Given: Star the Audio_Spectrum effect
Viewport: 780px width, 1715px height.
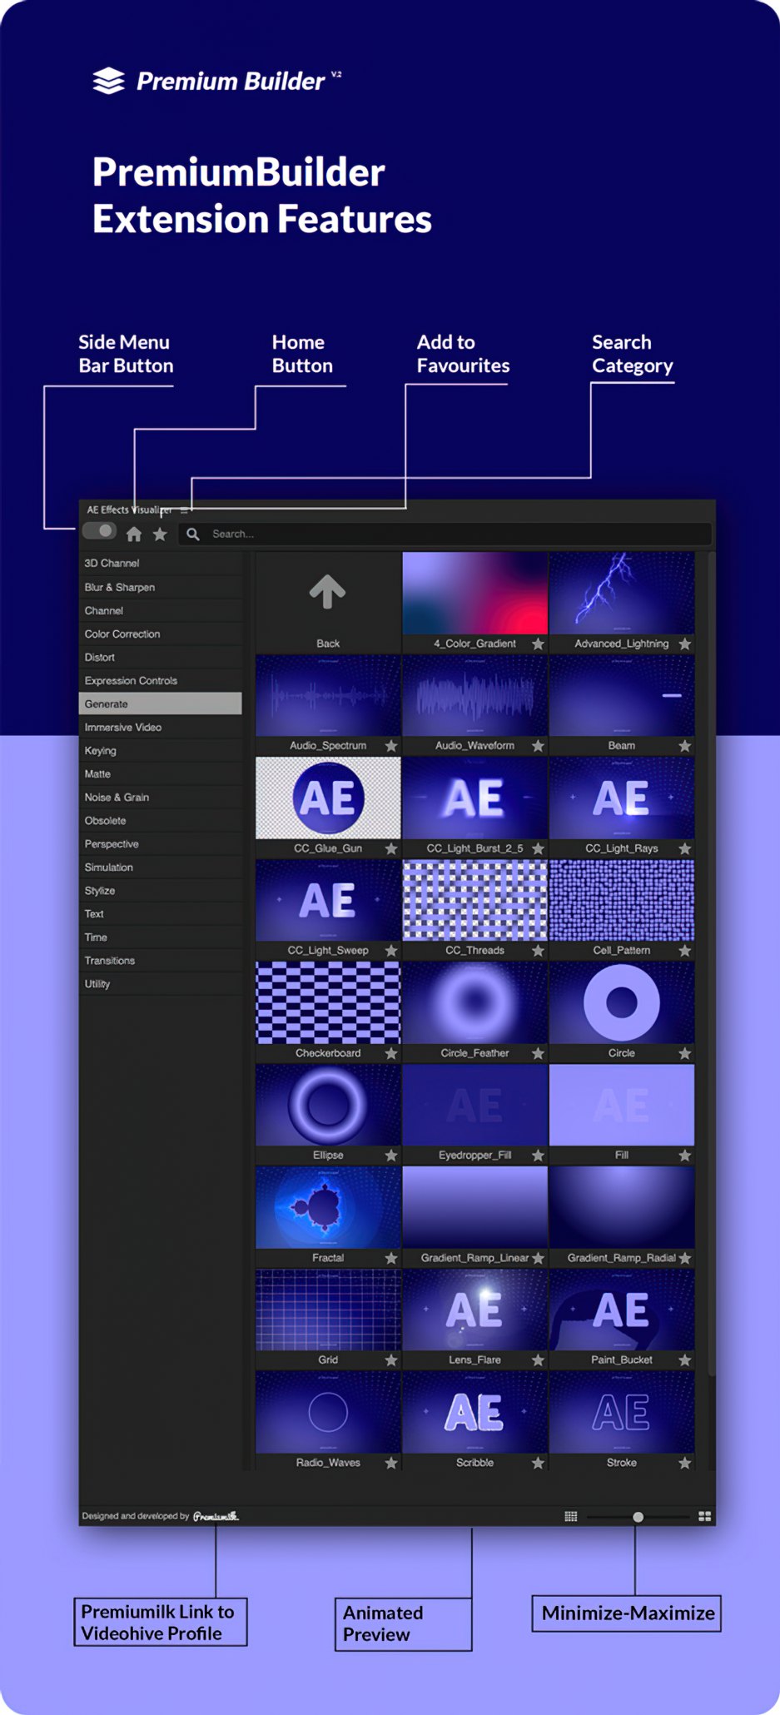Looking at the screenshot, I should (391, 746).
